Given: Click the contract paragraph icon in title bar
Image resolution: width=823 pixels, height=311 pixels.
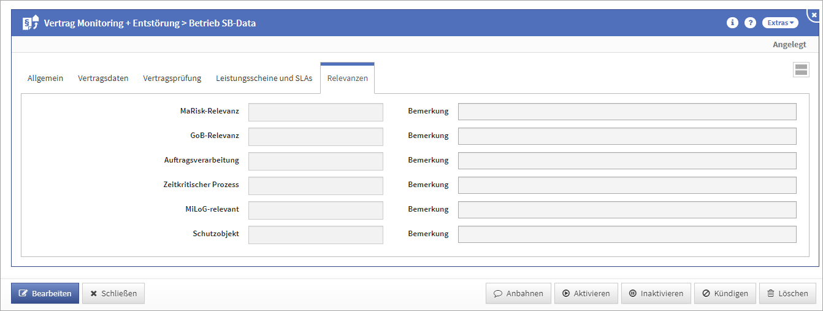Looking at the screenshot, I should [30, 23].
